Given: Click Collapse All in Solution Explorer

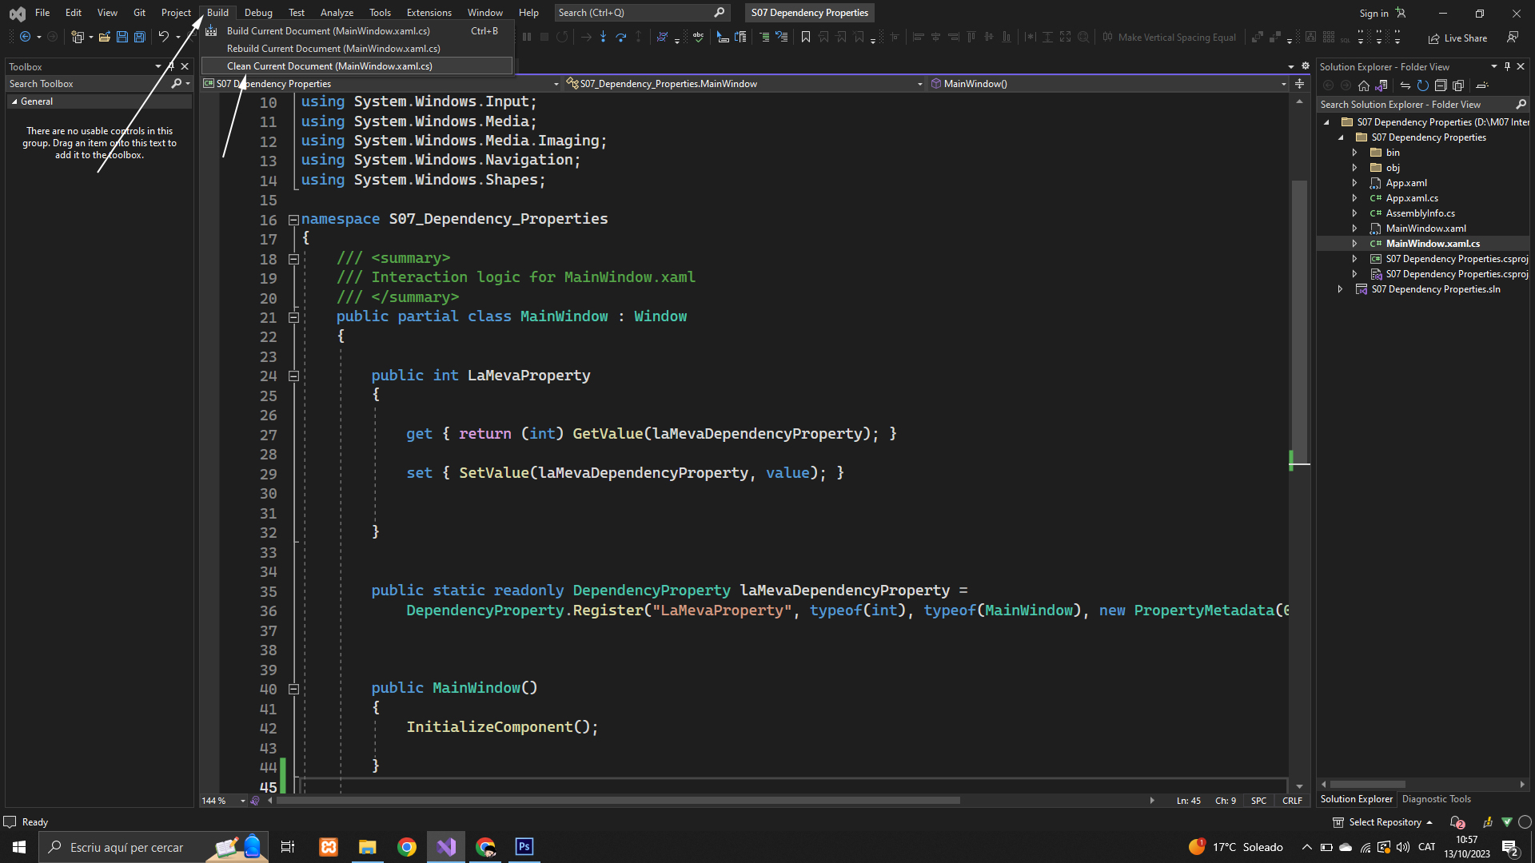Looking at the screenshot, I should tap(1441, 86).
